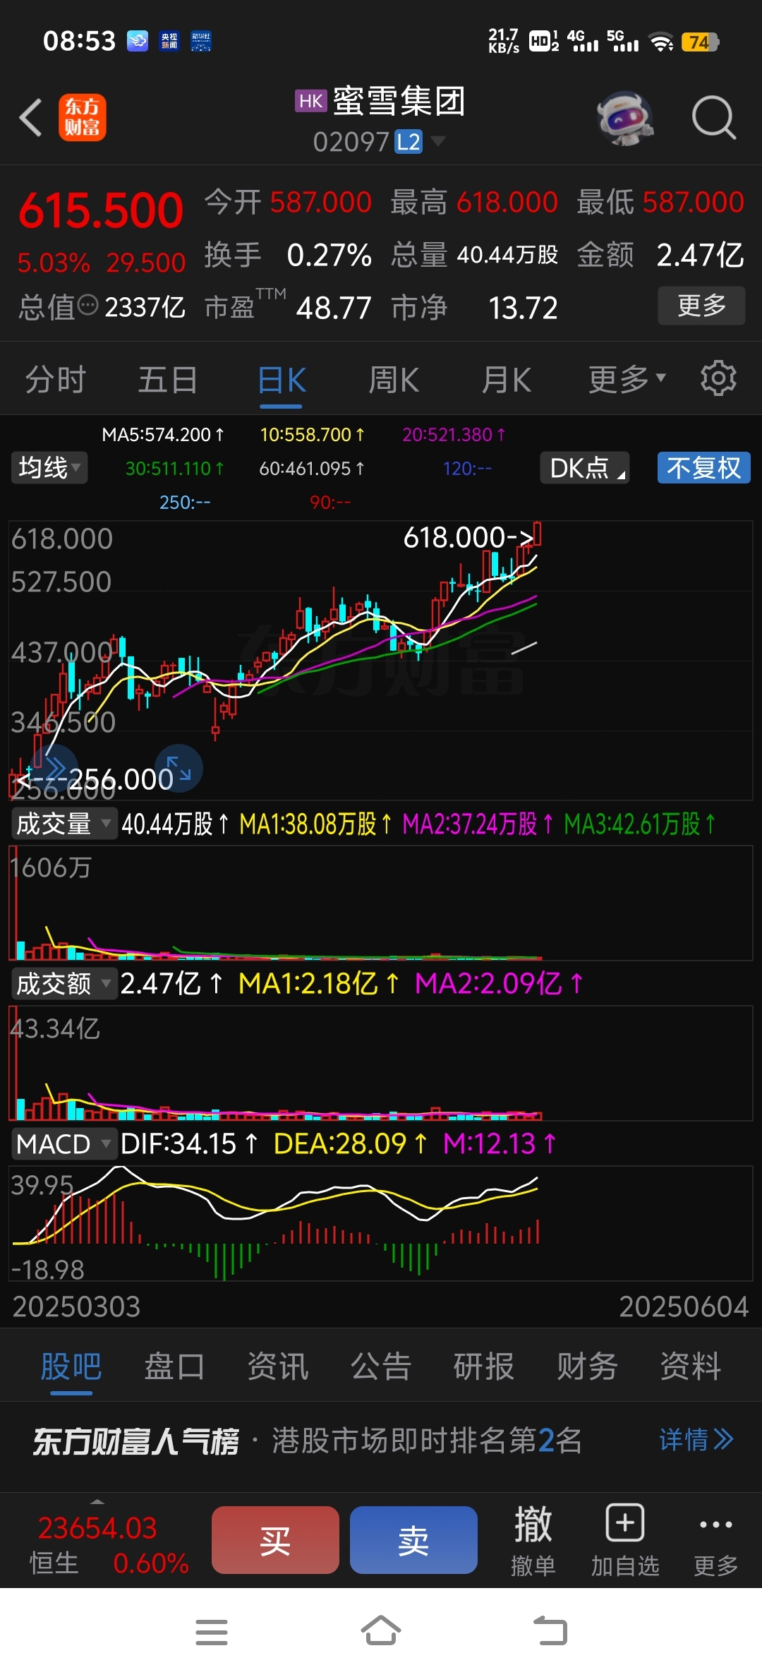Open bottom bar 更多 three dots
This screenshot has width=762, height=1677.
(x=715, y=1541)
